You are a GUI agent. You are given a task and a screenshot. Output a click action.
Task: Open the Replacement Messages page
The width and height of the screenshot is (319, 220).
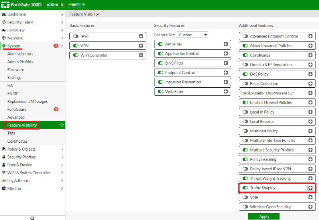coord(28,102)
